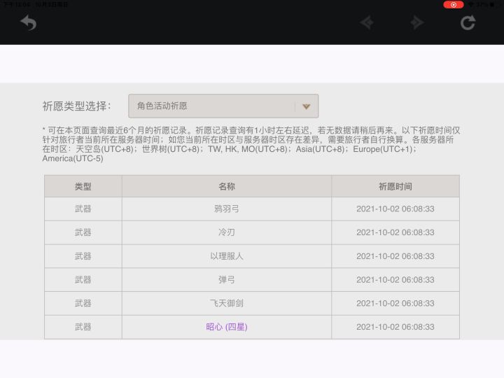Open the 角色活动祈愿 wish type dropdown

point(223,106)
